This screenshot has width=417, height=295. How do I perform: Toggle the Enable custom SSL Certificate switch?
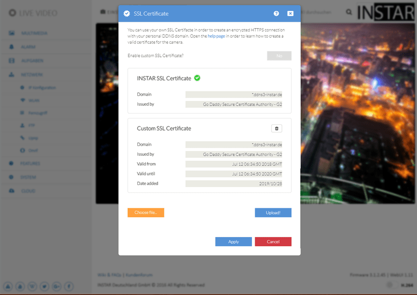click(279, 56)
